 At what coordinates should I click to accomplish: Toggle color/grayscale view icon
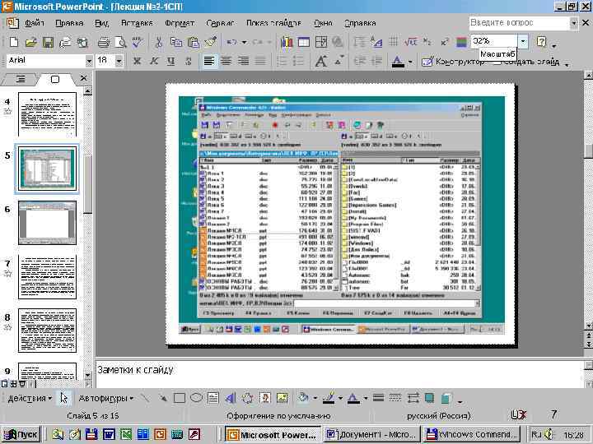click(x=461, y=42)
